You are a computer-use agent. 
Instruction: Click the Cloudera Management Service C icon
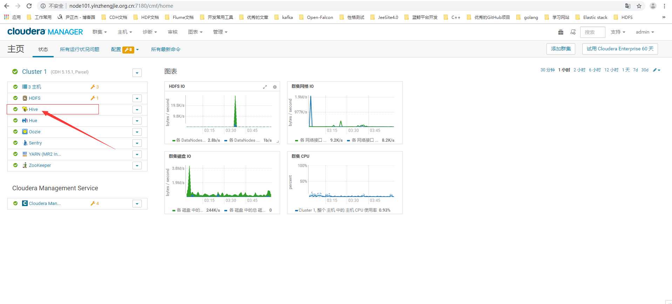click(x=25, y=203)
